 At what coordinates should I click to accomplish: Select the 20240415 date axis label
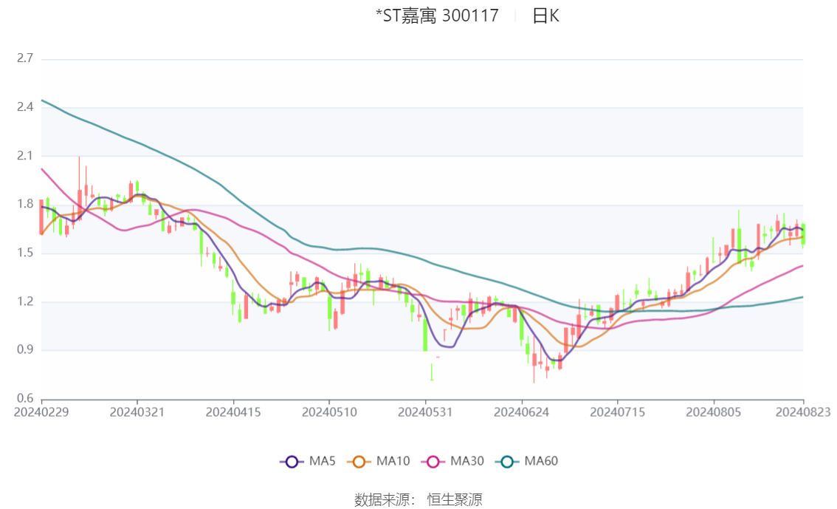(233, 412)
